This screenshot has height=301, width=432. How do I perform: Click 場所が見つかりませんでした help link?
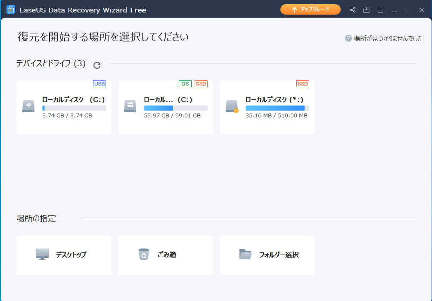click(388, 38)
